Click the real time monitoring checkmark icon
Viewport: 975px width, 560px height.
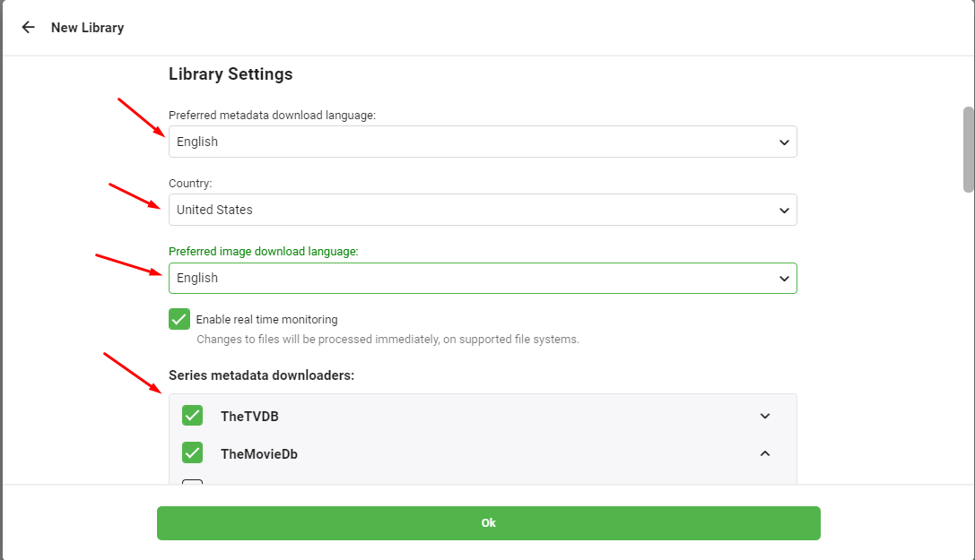click(x=178, y=319)
